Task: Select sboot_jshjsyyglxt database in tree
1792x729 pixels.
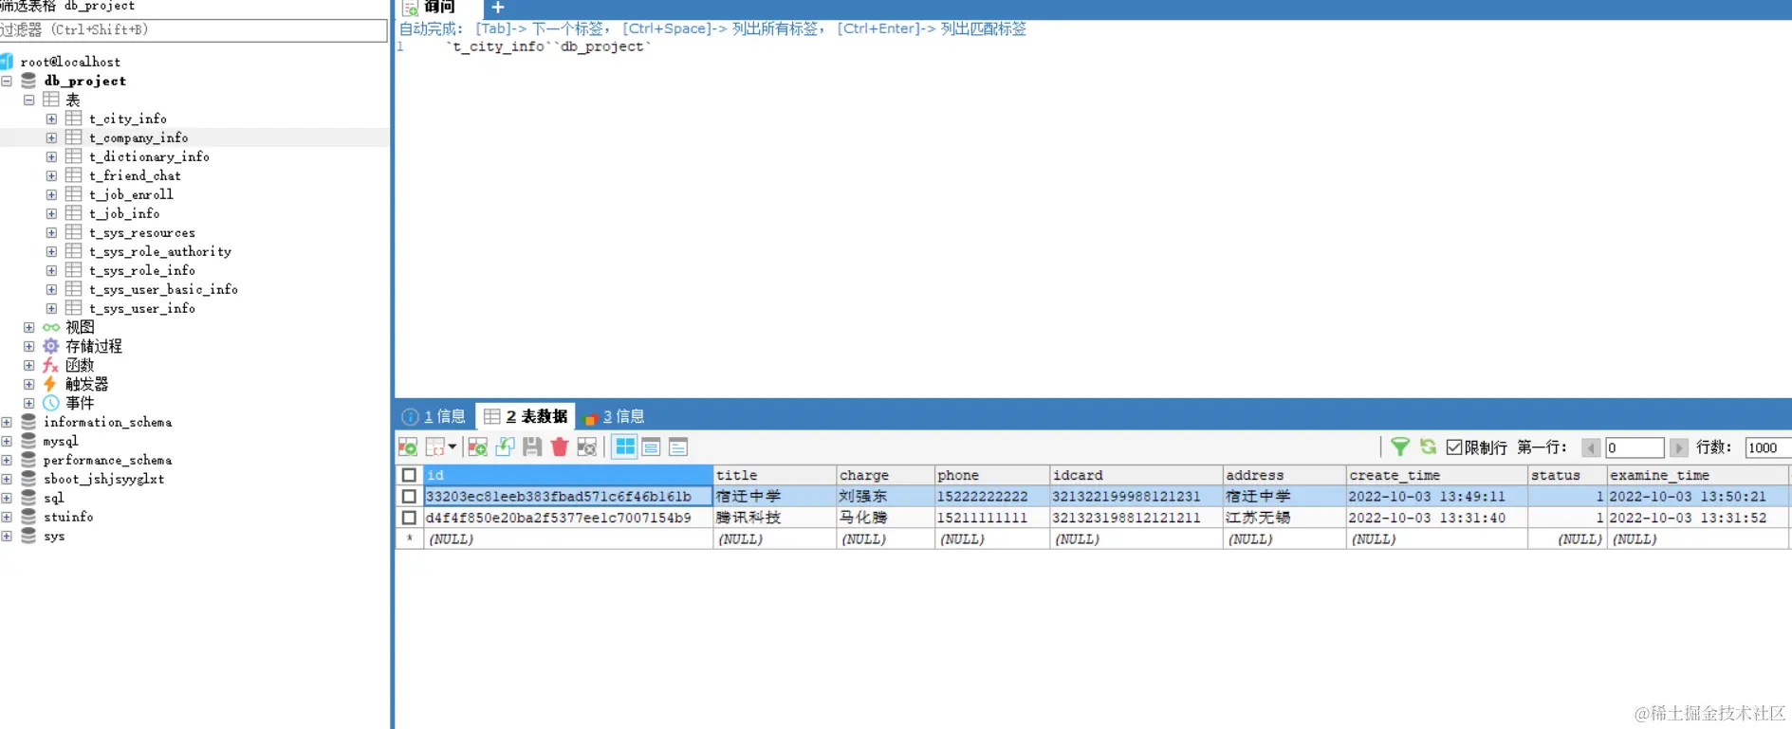Action: pyautogui.click(x=103, y=479)
